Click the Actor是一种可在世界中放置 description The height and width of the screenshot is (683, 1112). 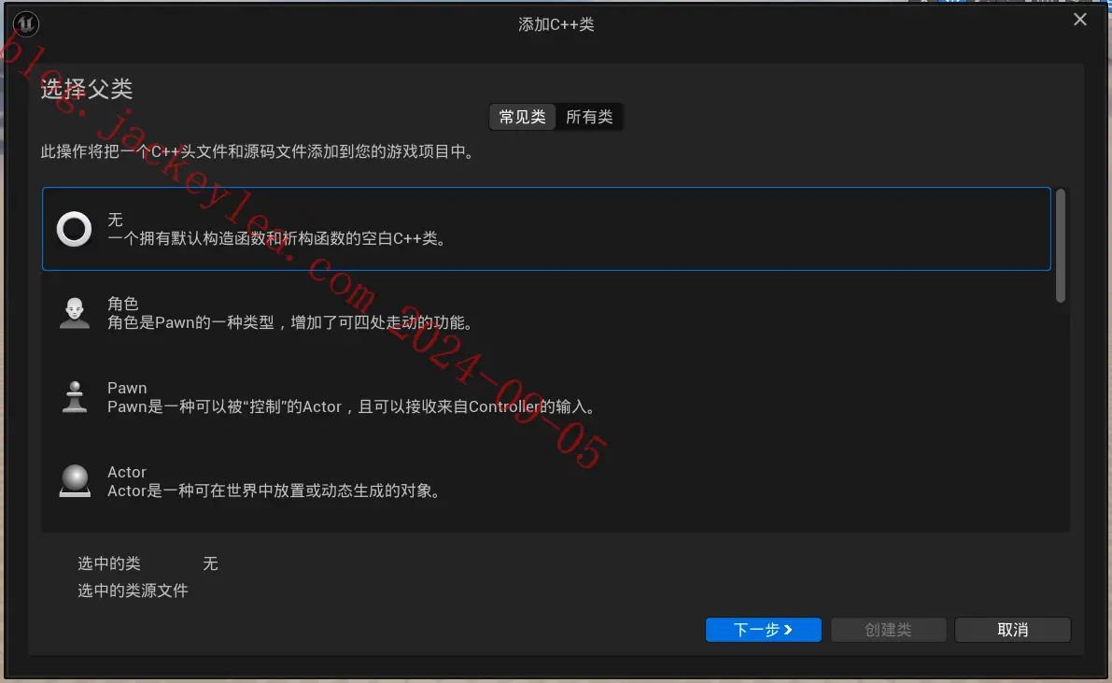tap(276, 491)
